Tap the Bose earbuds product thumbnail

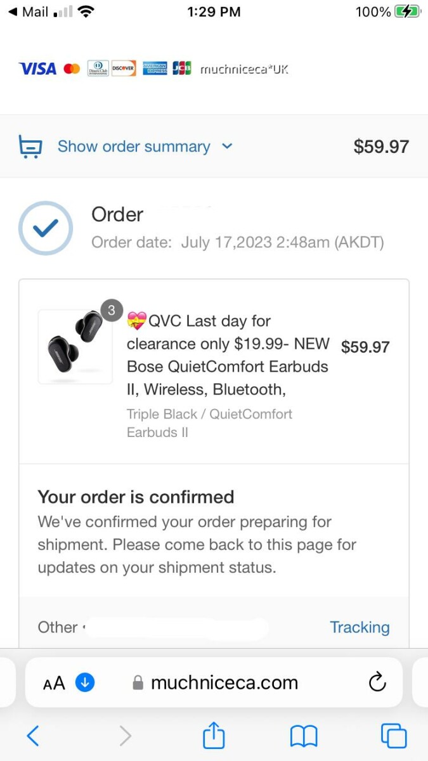pos(75,346)
